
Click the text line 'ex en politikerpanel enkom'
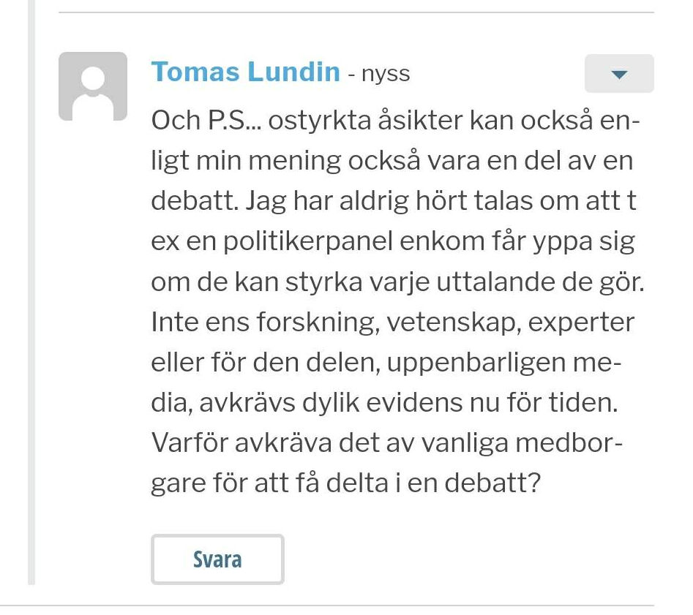[x=393, y=241]
